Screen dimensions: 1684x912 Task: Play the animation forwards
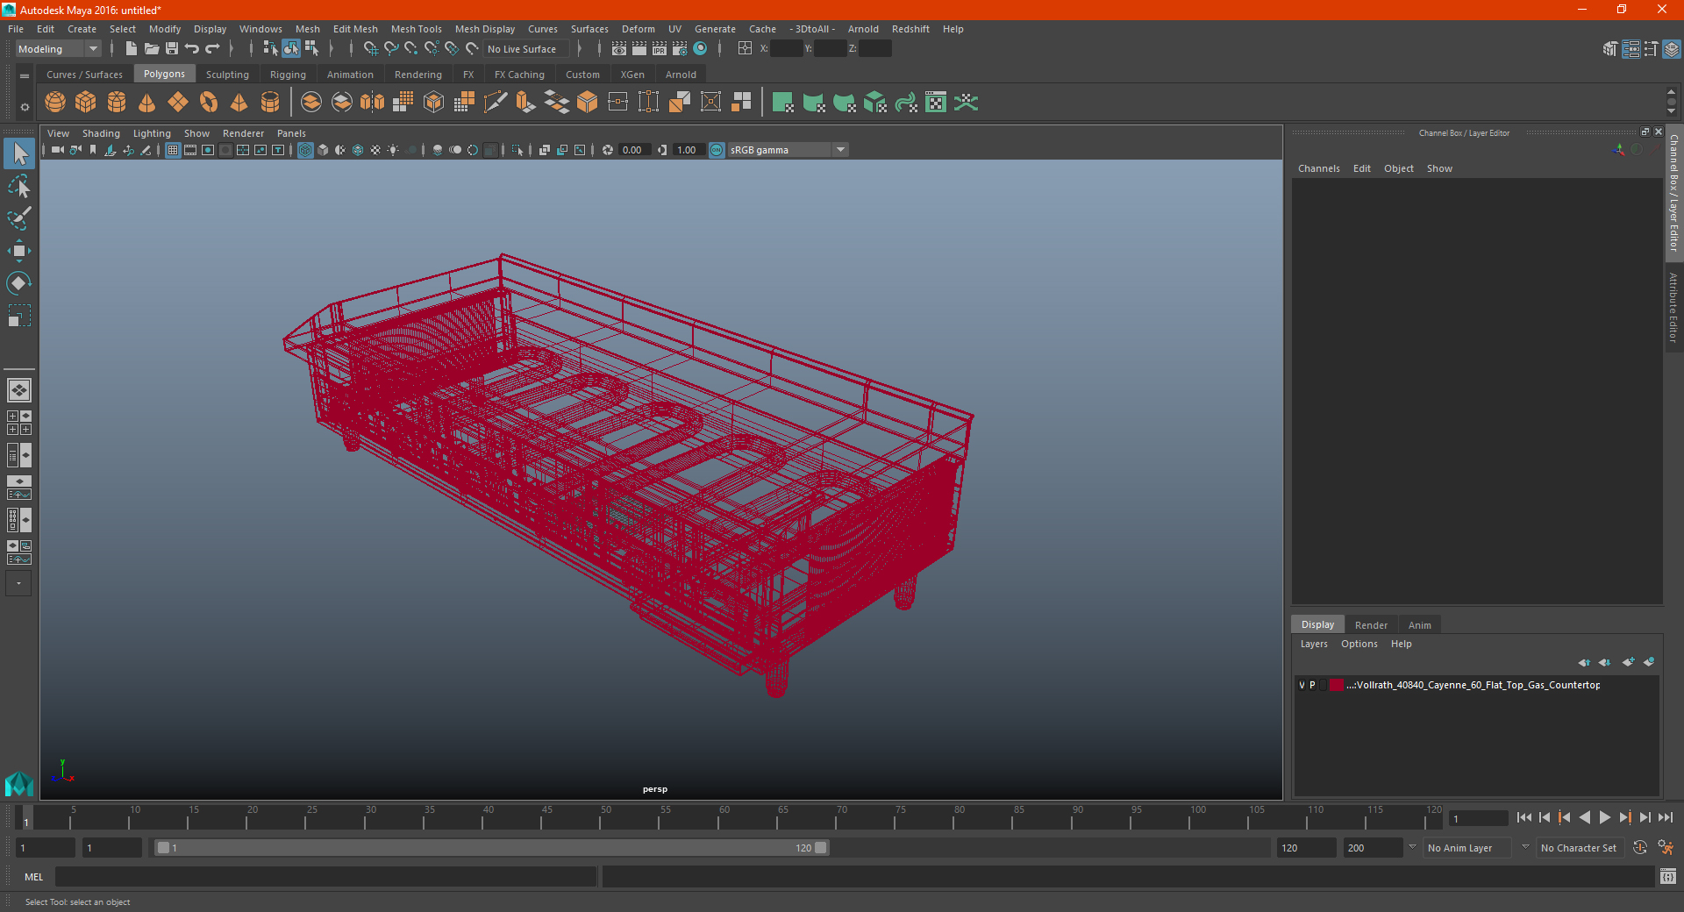(x=1604, y=817)
